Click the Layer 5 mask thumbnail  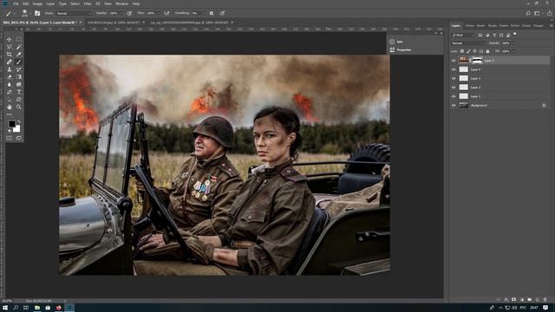click(x=477, y=61)
